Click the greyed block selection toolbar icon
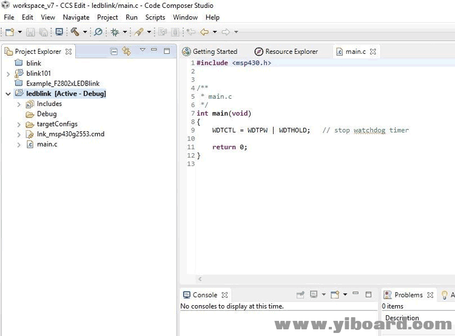The image size is (455, 336). point(175,32)
